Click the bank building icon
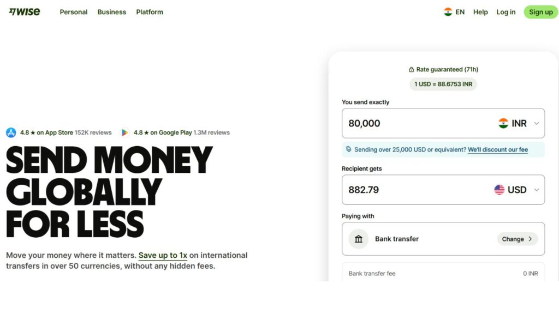Screen dimensions: 559x314 [359, 239]
